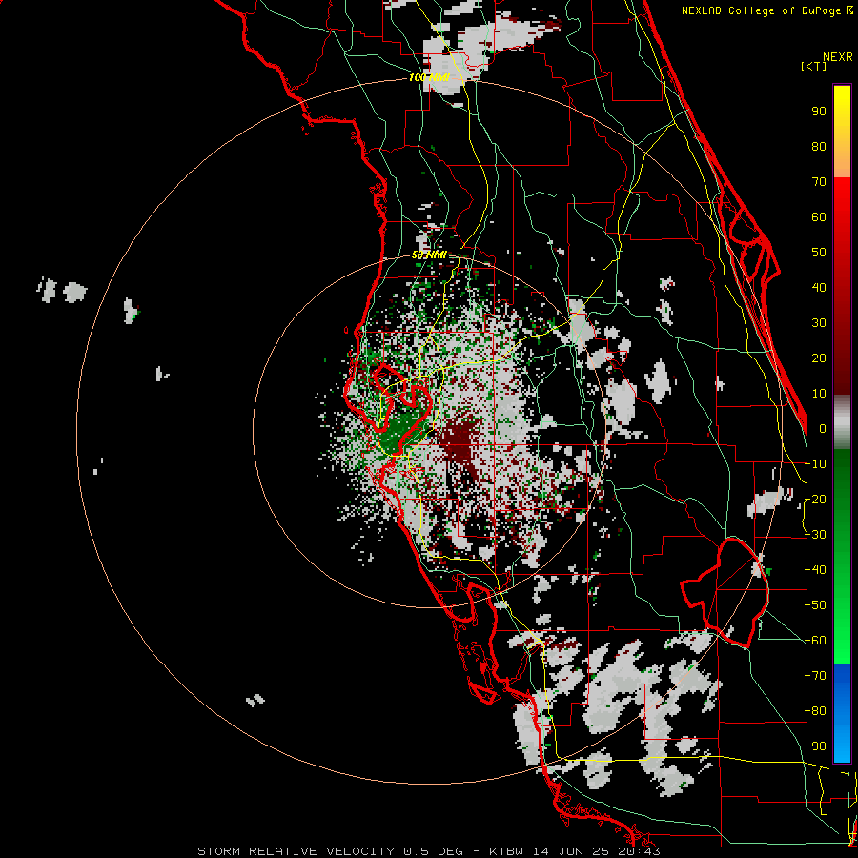
Task: Click the '-40' scale value
Action: [815, 570]
